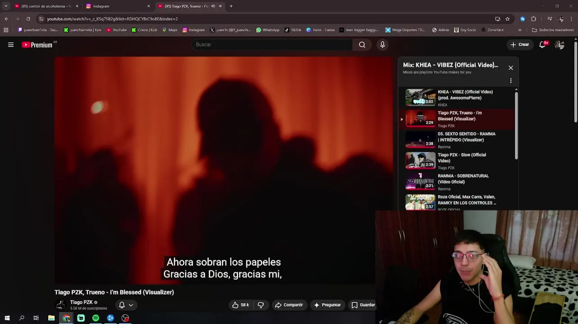Open Spotify from the taskbar
578x324 pixels.
click(x=96, y=318)
